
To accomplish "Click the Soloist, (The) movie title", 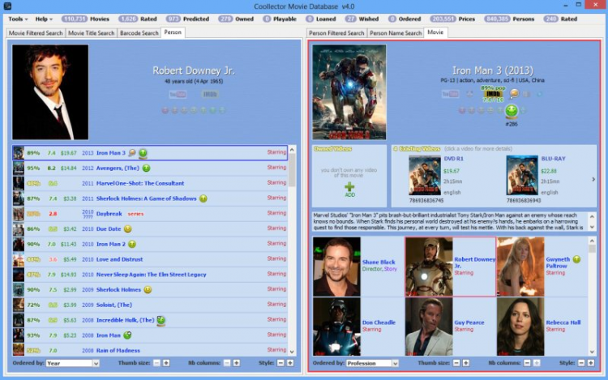I will tap(114, 305).
